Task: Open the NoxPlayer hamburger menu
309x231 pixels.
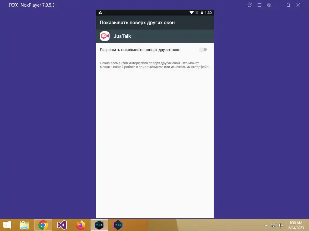Action: coord(259,5)
